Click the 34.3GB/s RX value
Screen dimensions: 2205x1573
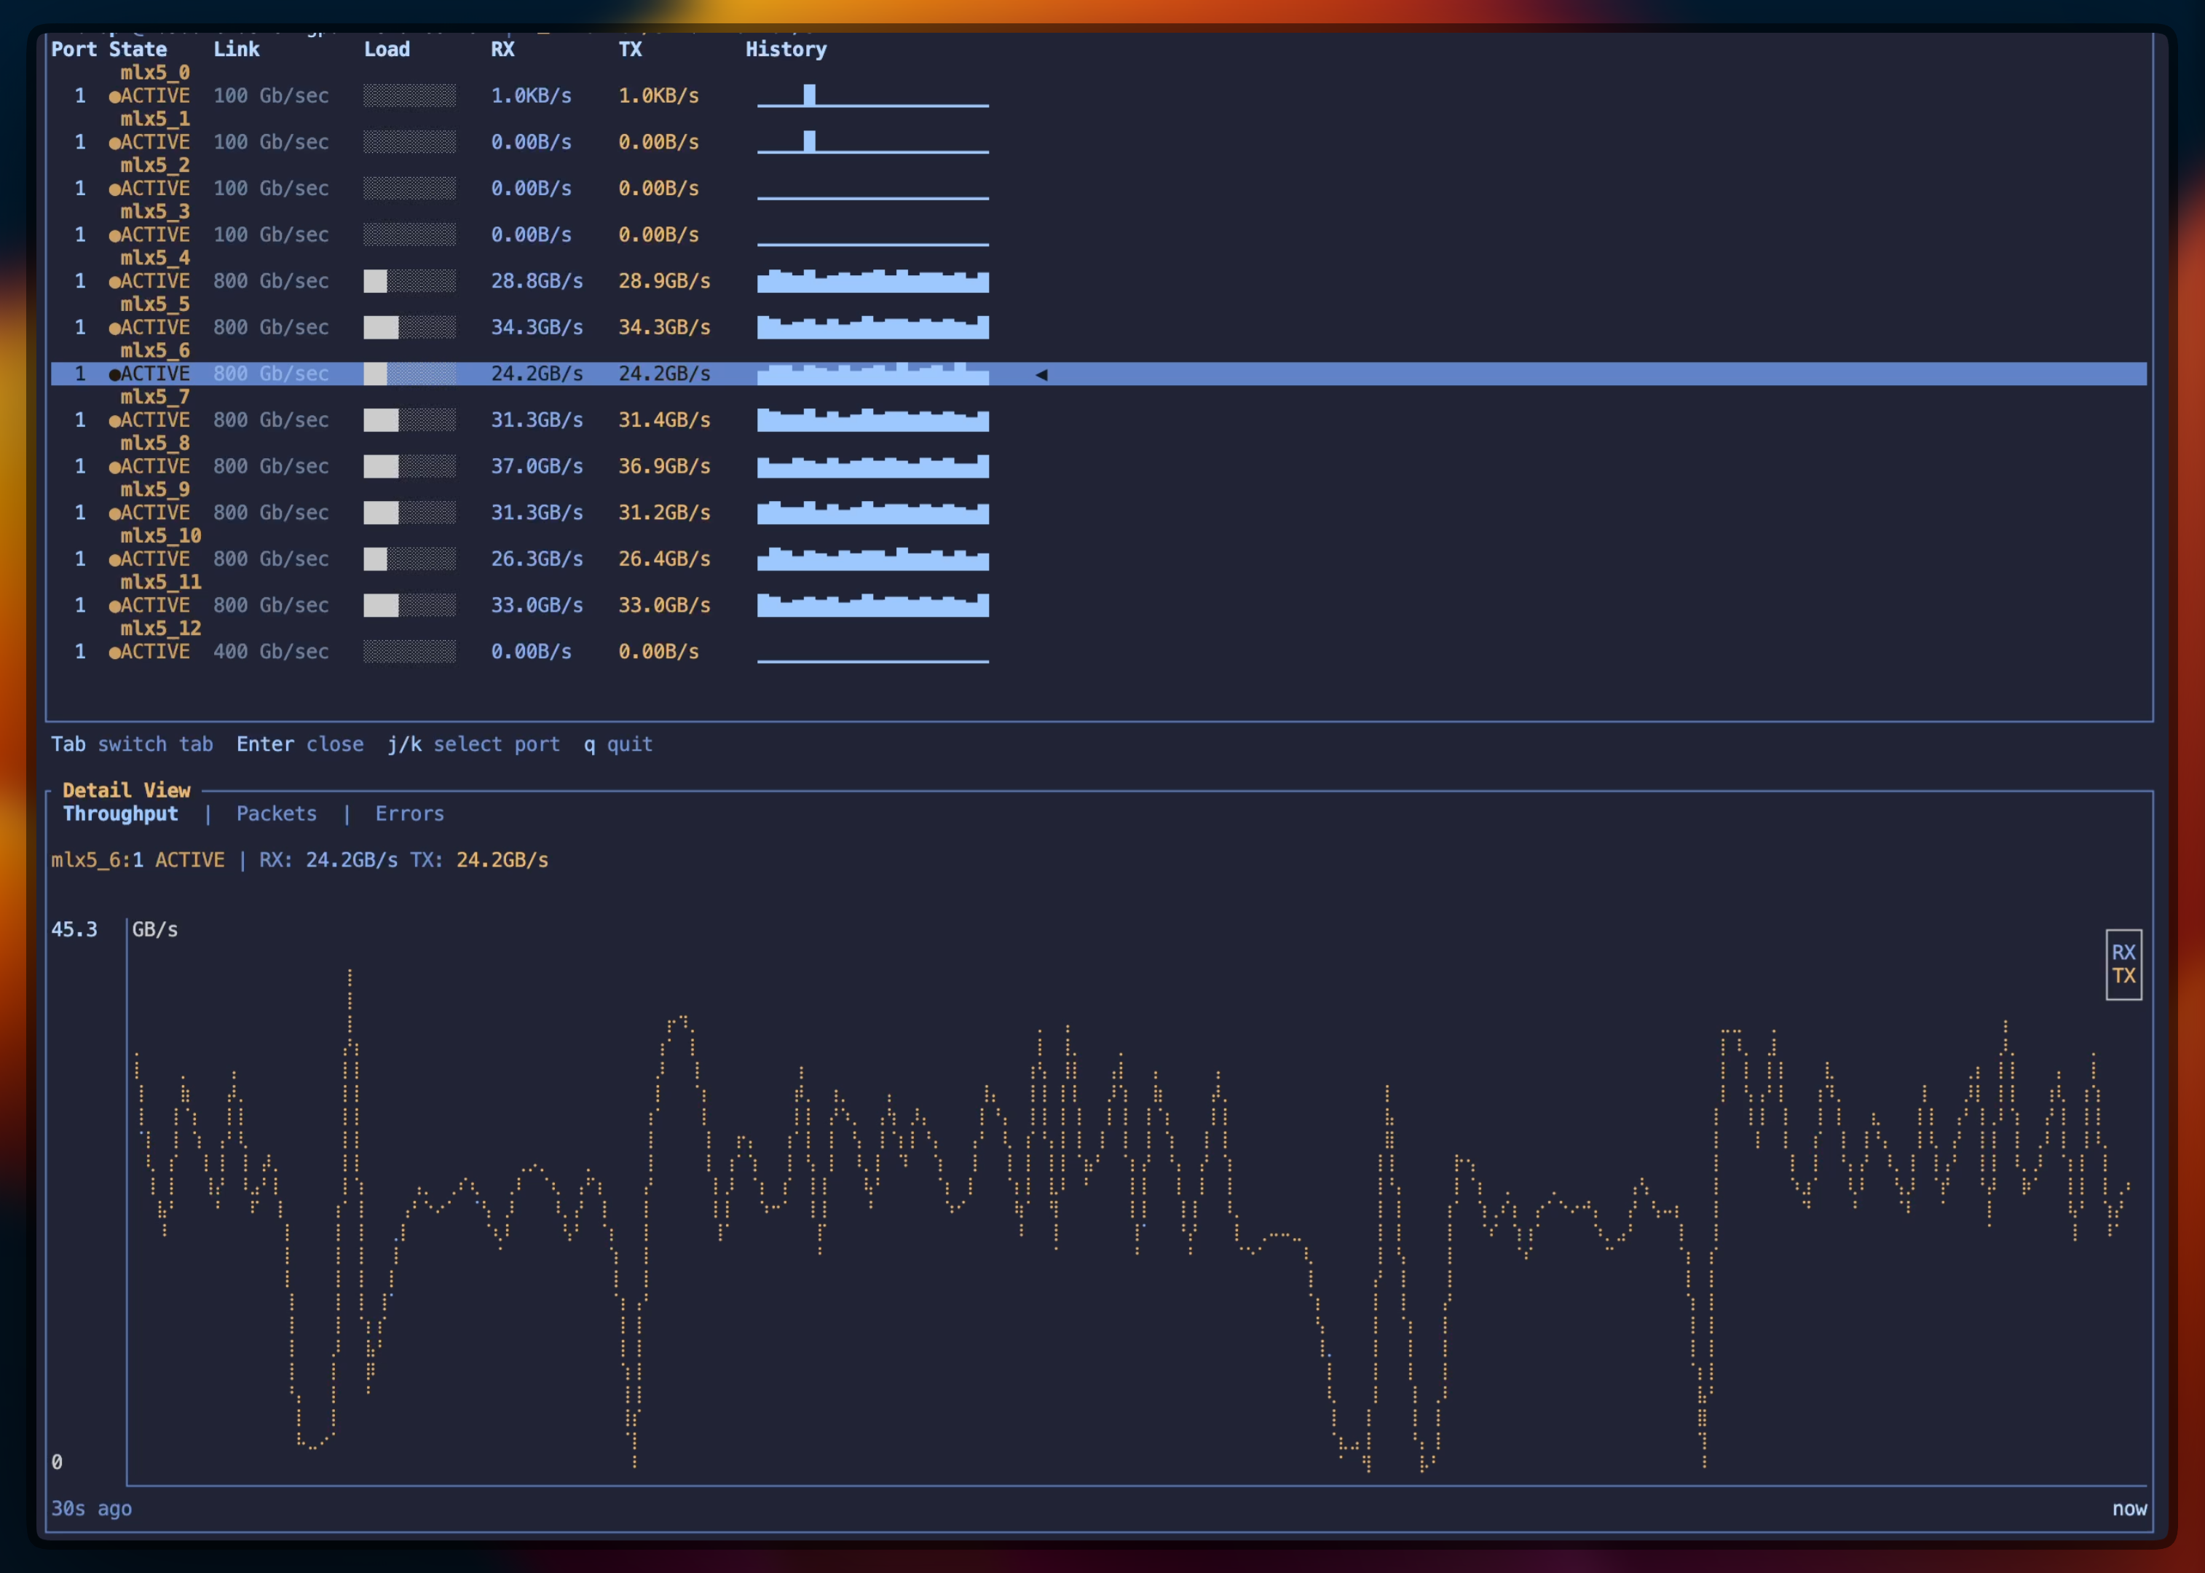537,328
